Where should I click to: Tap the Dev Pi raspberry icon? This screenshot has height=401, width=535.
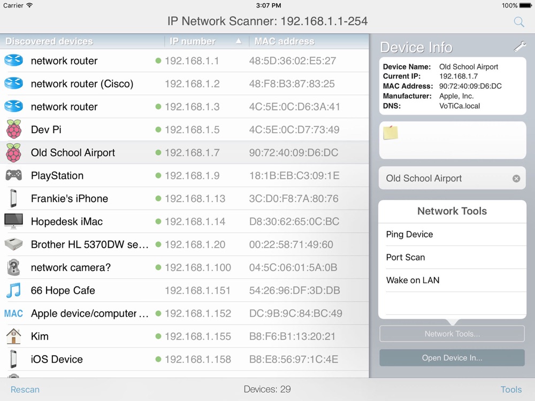tap(13, 129)
